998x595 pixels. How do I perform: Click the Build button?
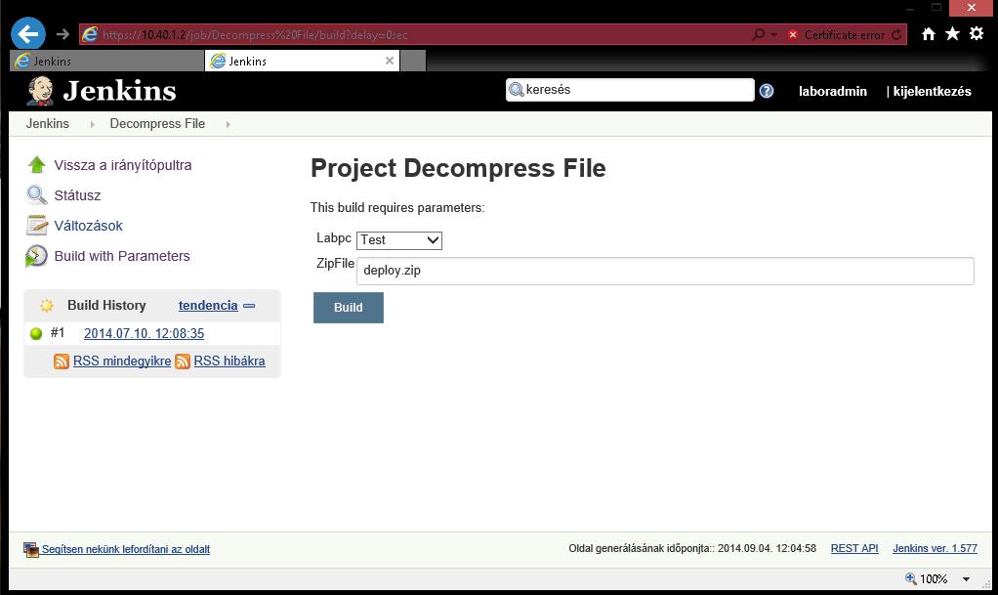(349, 308)
